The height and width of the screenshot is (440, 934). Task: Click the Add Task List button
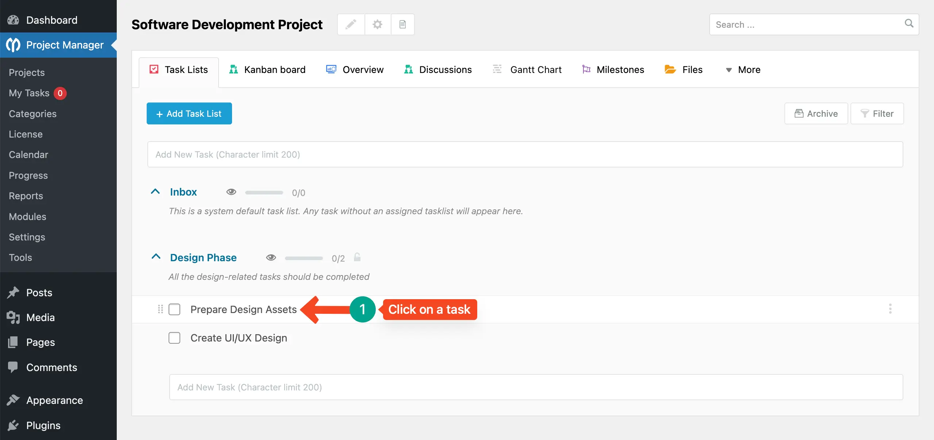tap(189, 113)
